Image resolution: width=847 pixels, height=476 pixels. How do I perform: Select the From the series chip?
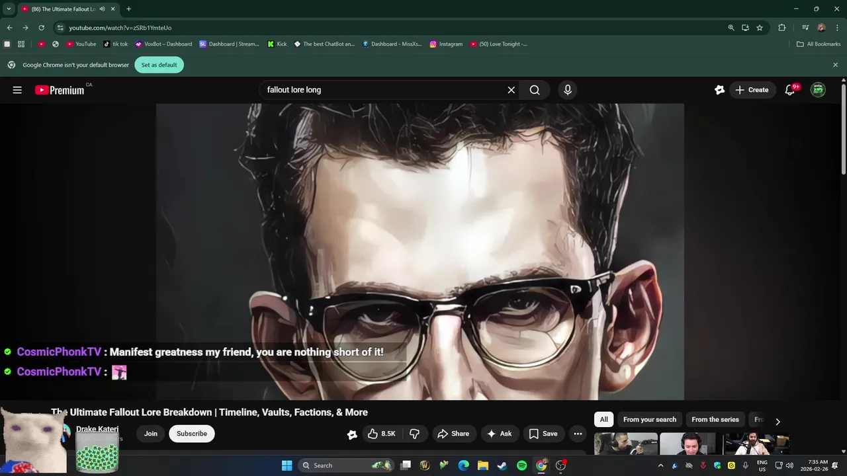click(715, 420)
